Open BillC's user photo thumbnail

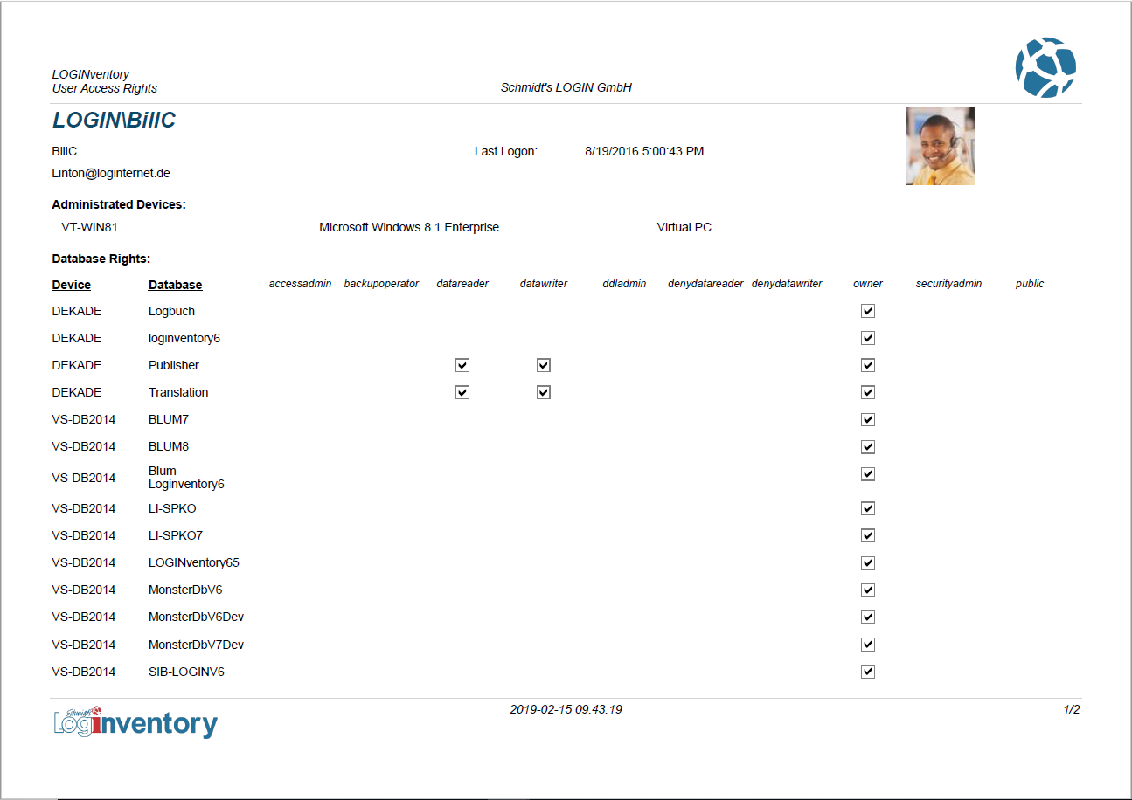click(940, 146)
